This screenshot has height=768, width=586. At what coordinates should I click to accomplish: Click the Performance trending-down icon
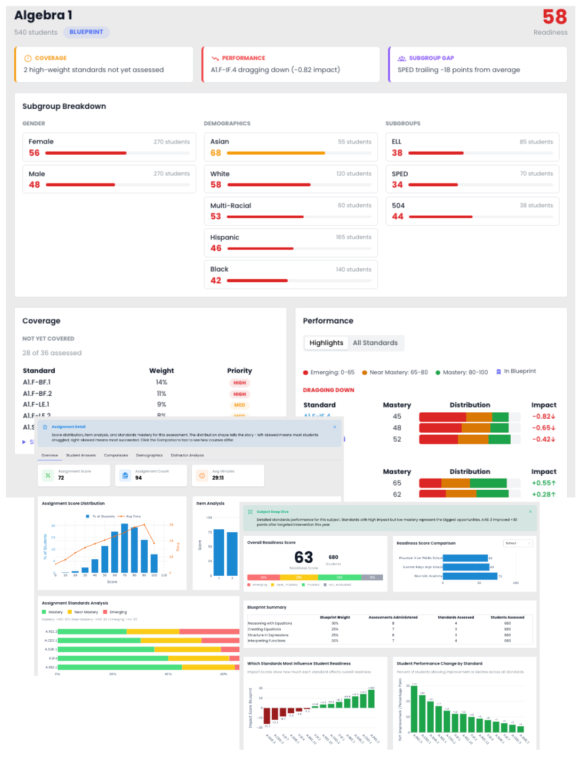(215, 58)
